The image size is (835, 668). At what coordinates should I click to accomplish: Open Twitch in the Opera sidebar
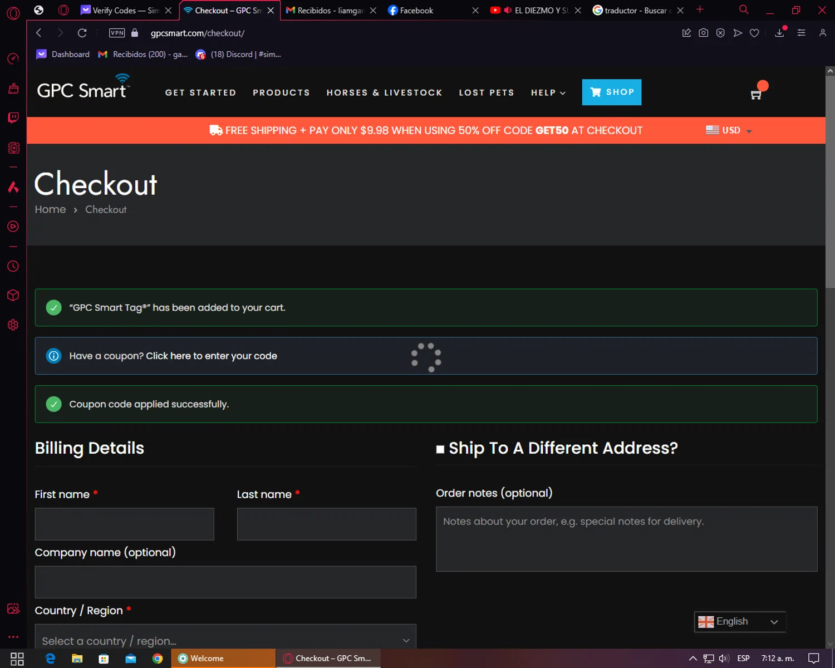[x=13, y=117]
